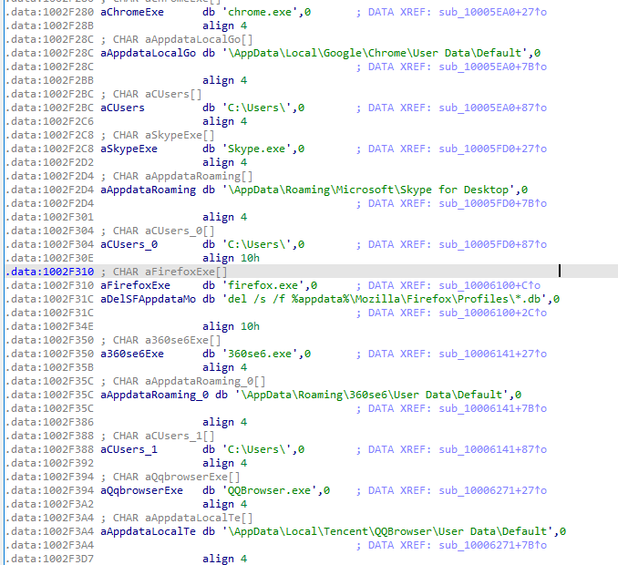
Task: Select the del /s /f Firefox Profiles string
Action: (385, 299)
